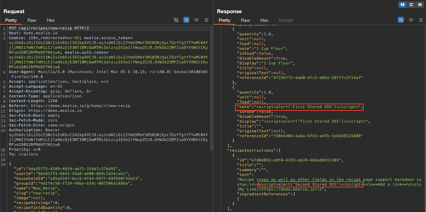The height and width of the screenshot is (212, 426).
Task: Click the Origin: https://demo.mealie.io header
Action: [45, 111]
